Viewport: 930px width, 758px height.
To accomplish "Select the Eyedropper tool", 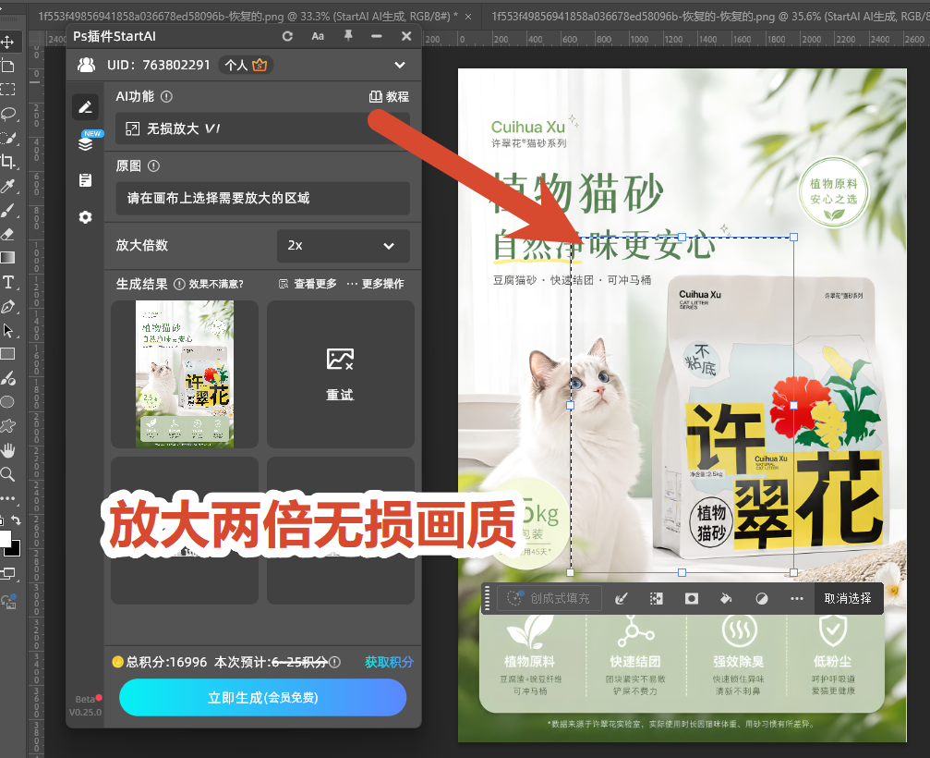I will click(7, 186).
